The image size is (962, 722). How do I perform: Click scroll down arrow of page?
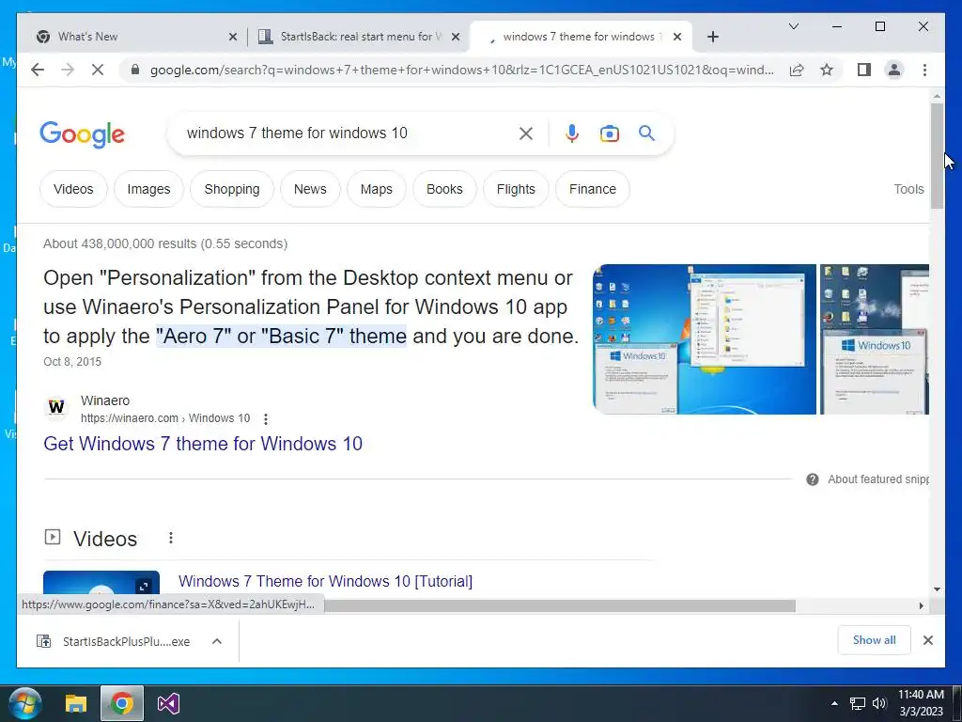point(937,589)
